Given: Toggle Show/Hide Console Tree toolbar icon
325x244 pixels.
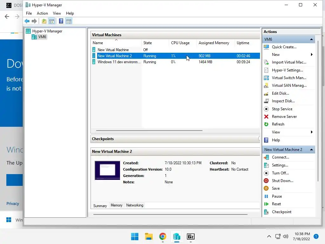Looking at the screenshot, I should (x=52, y=21).
